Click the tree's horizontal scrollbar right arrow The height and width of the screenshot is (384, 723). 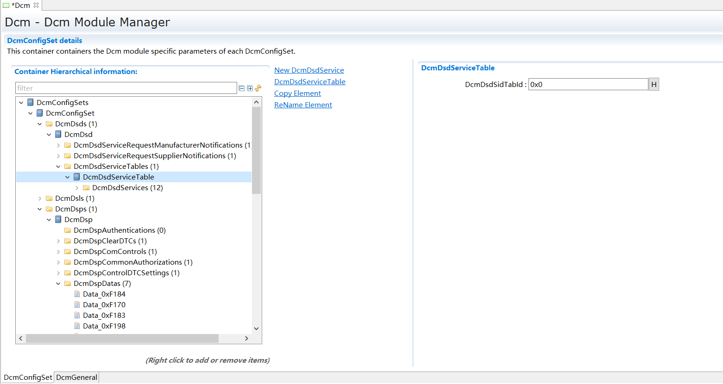(x=246, y=339)
